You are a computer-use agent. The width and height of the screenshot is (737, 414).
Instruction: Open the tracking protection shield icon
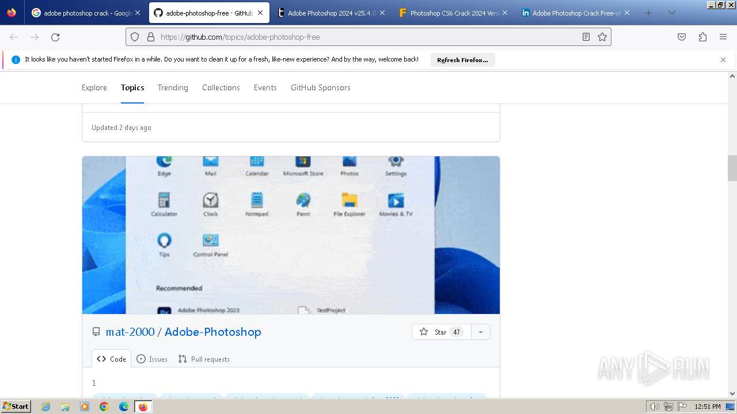pos(135,37)
